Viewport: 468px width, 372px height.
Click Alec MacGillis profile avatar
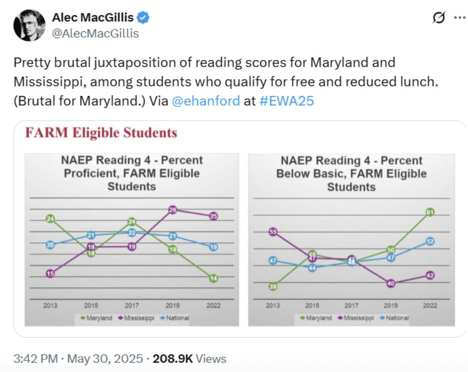[29, 25]
